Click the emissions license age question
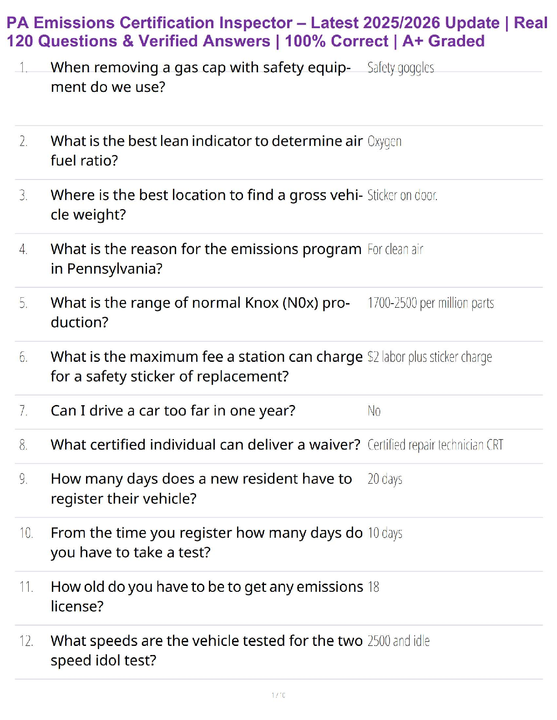 pyautogui.click(x=207, y=596)
